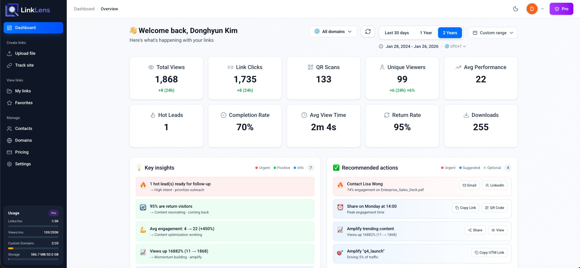The height and width of the screenshot is (268, 580).
Task: Click the Return Rate cycle icon
Action: pyautogui.click(x=387, y=115)
